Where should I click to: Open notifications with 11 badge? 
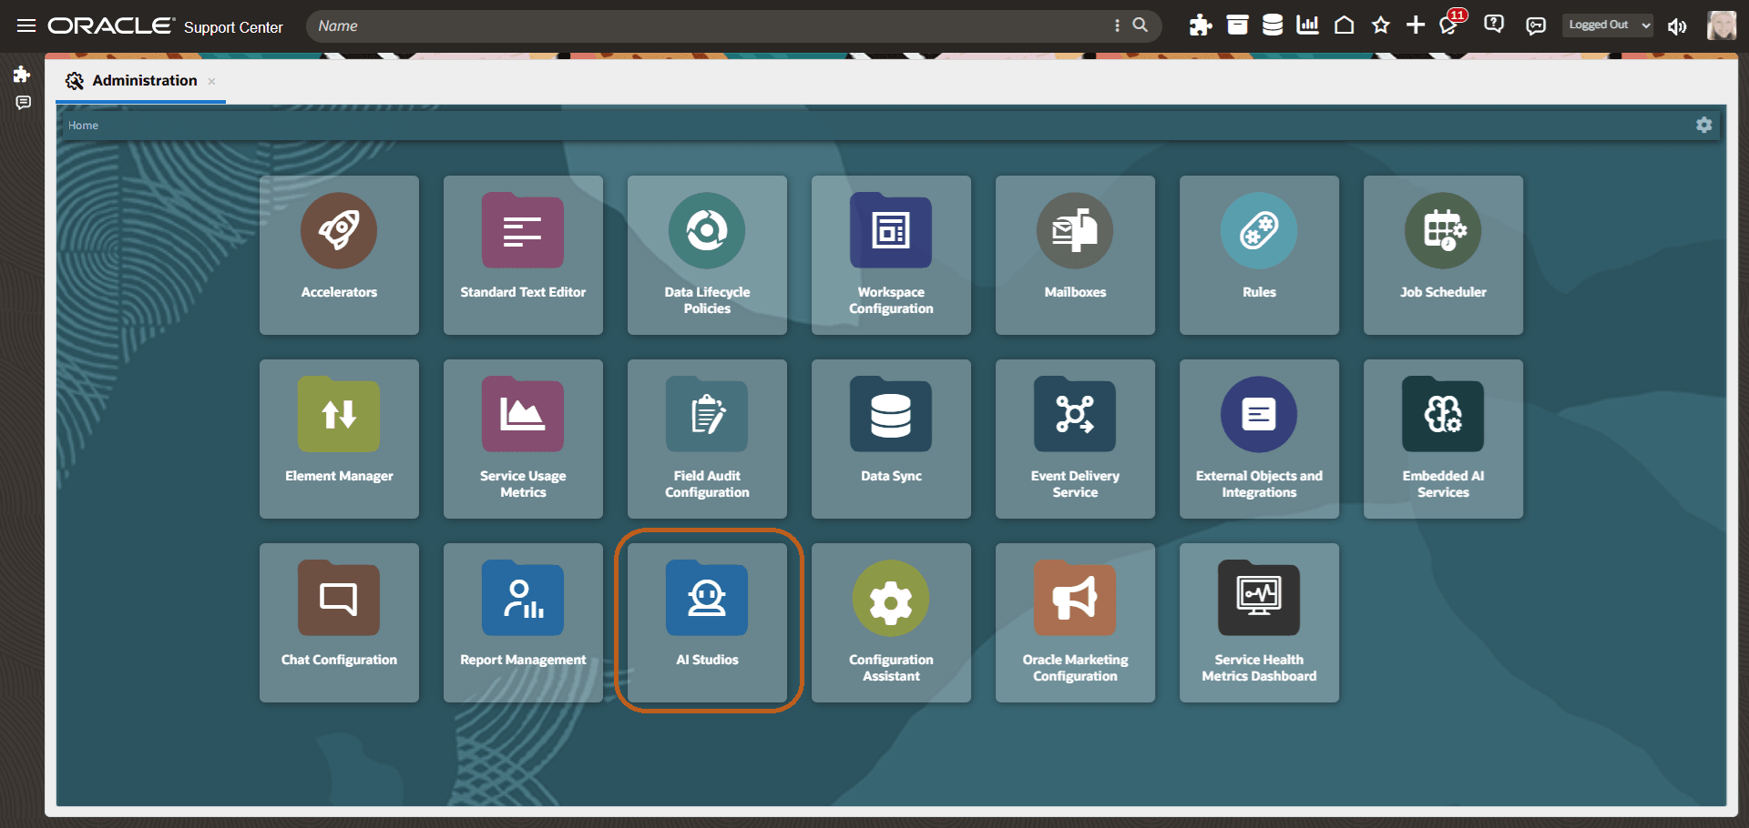1451,24
